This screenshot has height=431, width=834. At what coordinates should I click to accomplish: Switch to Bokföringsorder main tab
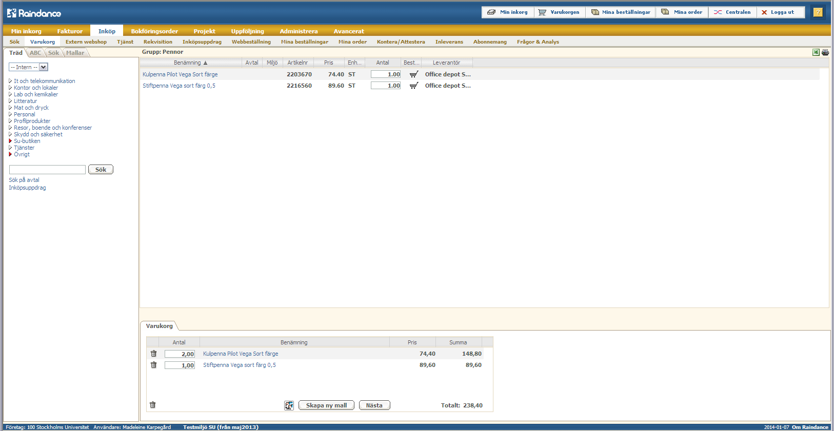coord(154,31)
